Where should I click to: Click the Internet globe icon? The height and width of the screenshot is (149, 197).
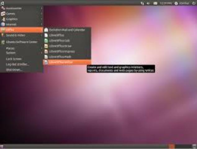[3, 24]
